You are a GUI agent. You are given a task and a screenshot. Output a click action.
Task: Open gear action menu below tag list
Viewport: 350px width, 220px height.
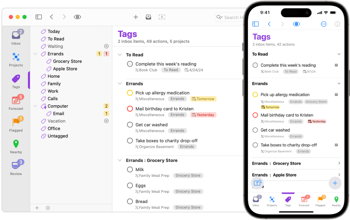(x=48, y=208)
